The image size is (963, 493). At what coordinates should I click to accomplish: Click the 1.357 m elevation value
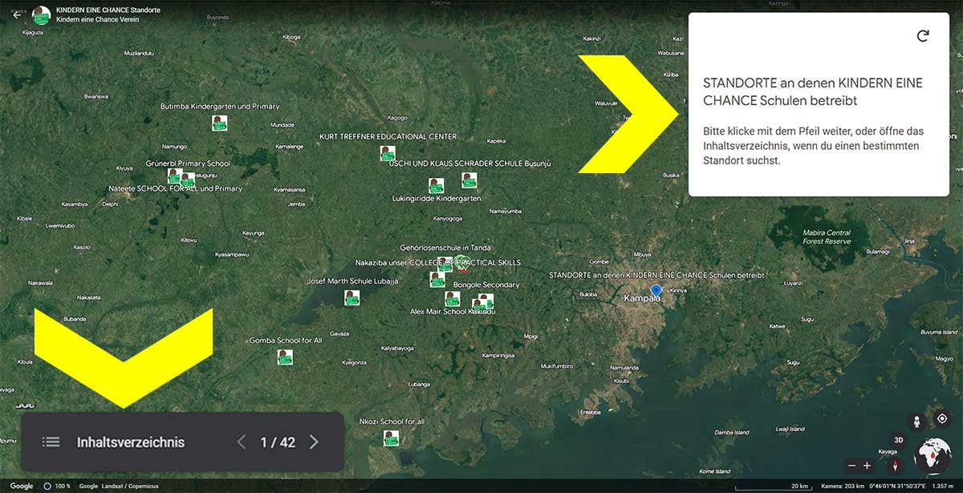click(943, 487)
